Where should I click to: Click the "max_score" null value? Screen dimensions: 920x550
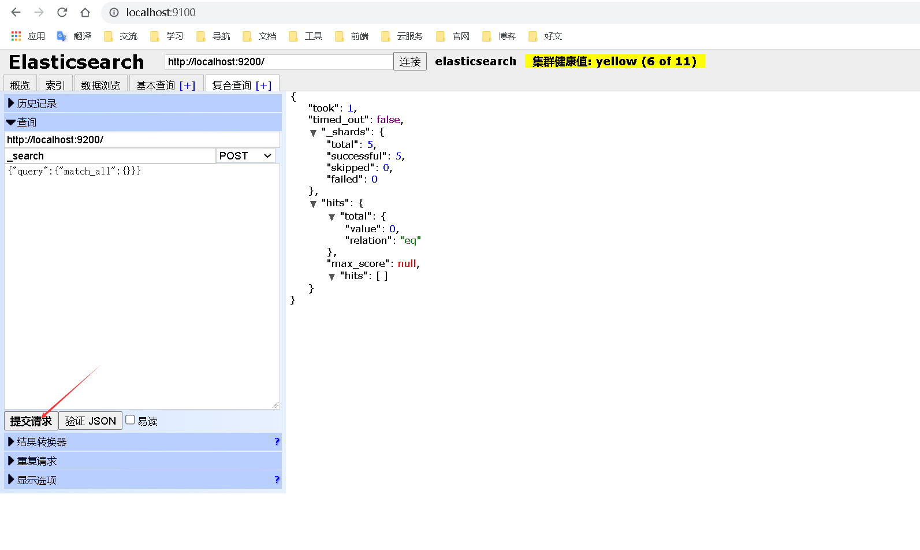click(407, 263)
